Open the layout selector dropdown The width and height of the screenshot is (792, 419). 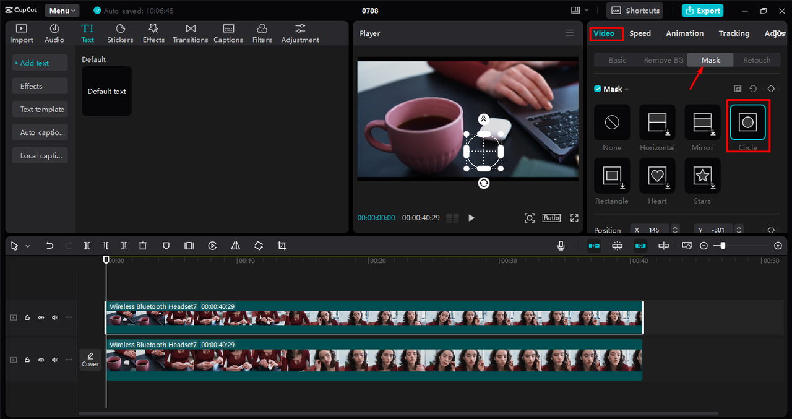pos(580,11)
